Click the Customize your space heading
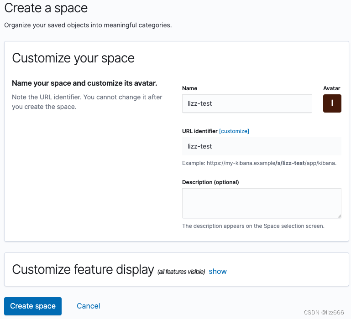The width and height of the screenshot is (351, 319). tap(73, 58)
